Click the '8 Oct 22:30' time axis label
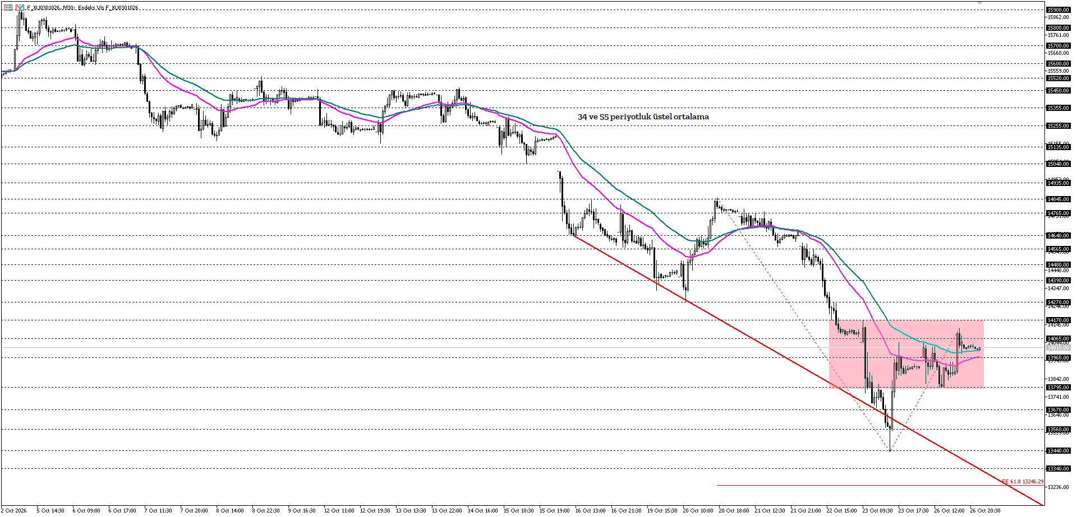This screenshot has width=1077, height=517. (266, 511)
